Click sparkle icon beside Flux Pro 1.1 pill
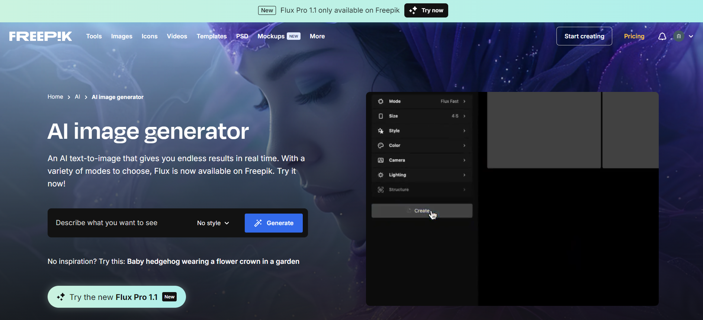This screenshot has height=320, width=703. (61, 297)
